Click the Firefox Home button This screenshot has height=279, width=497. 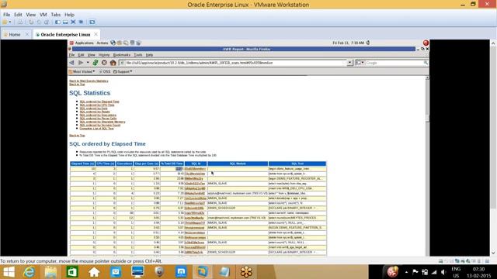click(113, 63)
